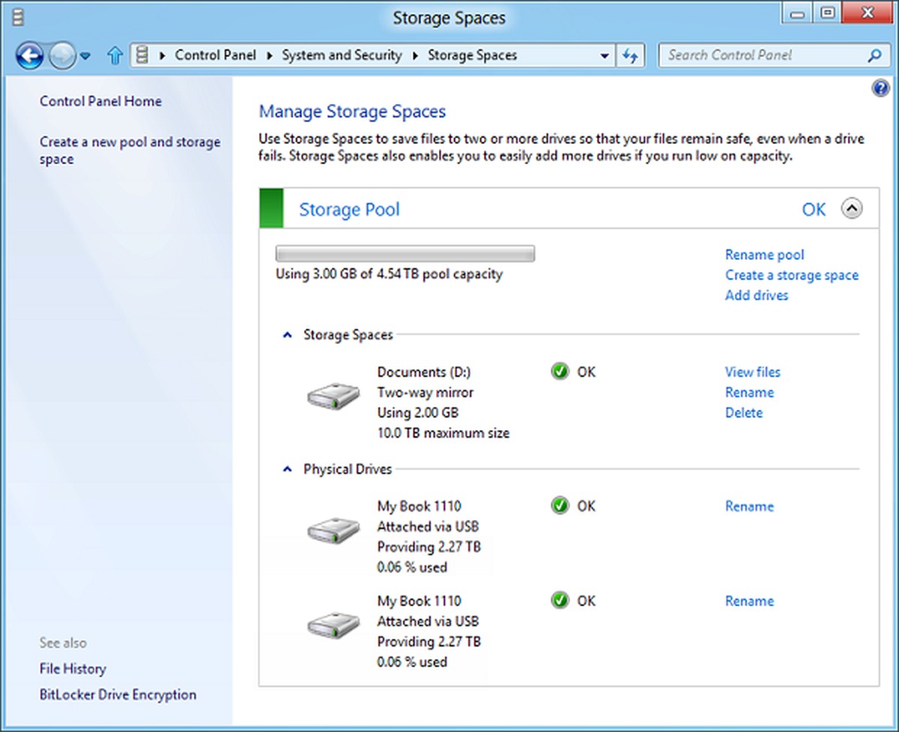Click the pool capacity usage bar

(x=405, y=252)
